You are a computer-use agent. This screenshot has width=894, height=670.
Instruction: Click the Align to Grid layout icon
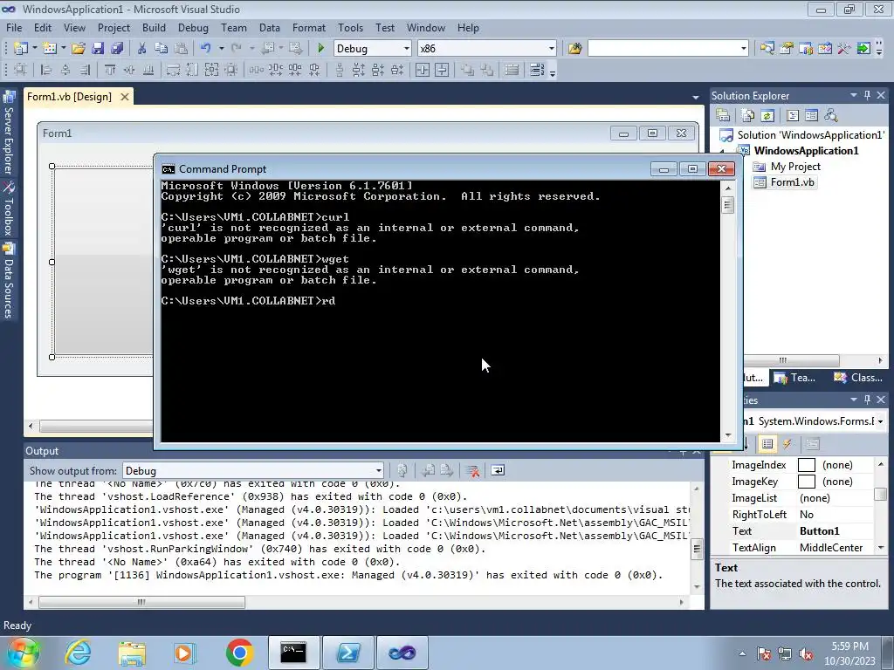tap(21, 70)
